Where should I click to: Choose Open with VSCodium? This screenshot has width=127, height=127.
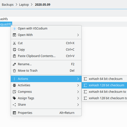coord(46,29)
